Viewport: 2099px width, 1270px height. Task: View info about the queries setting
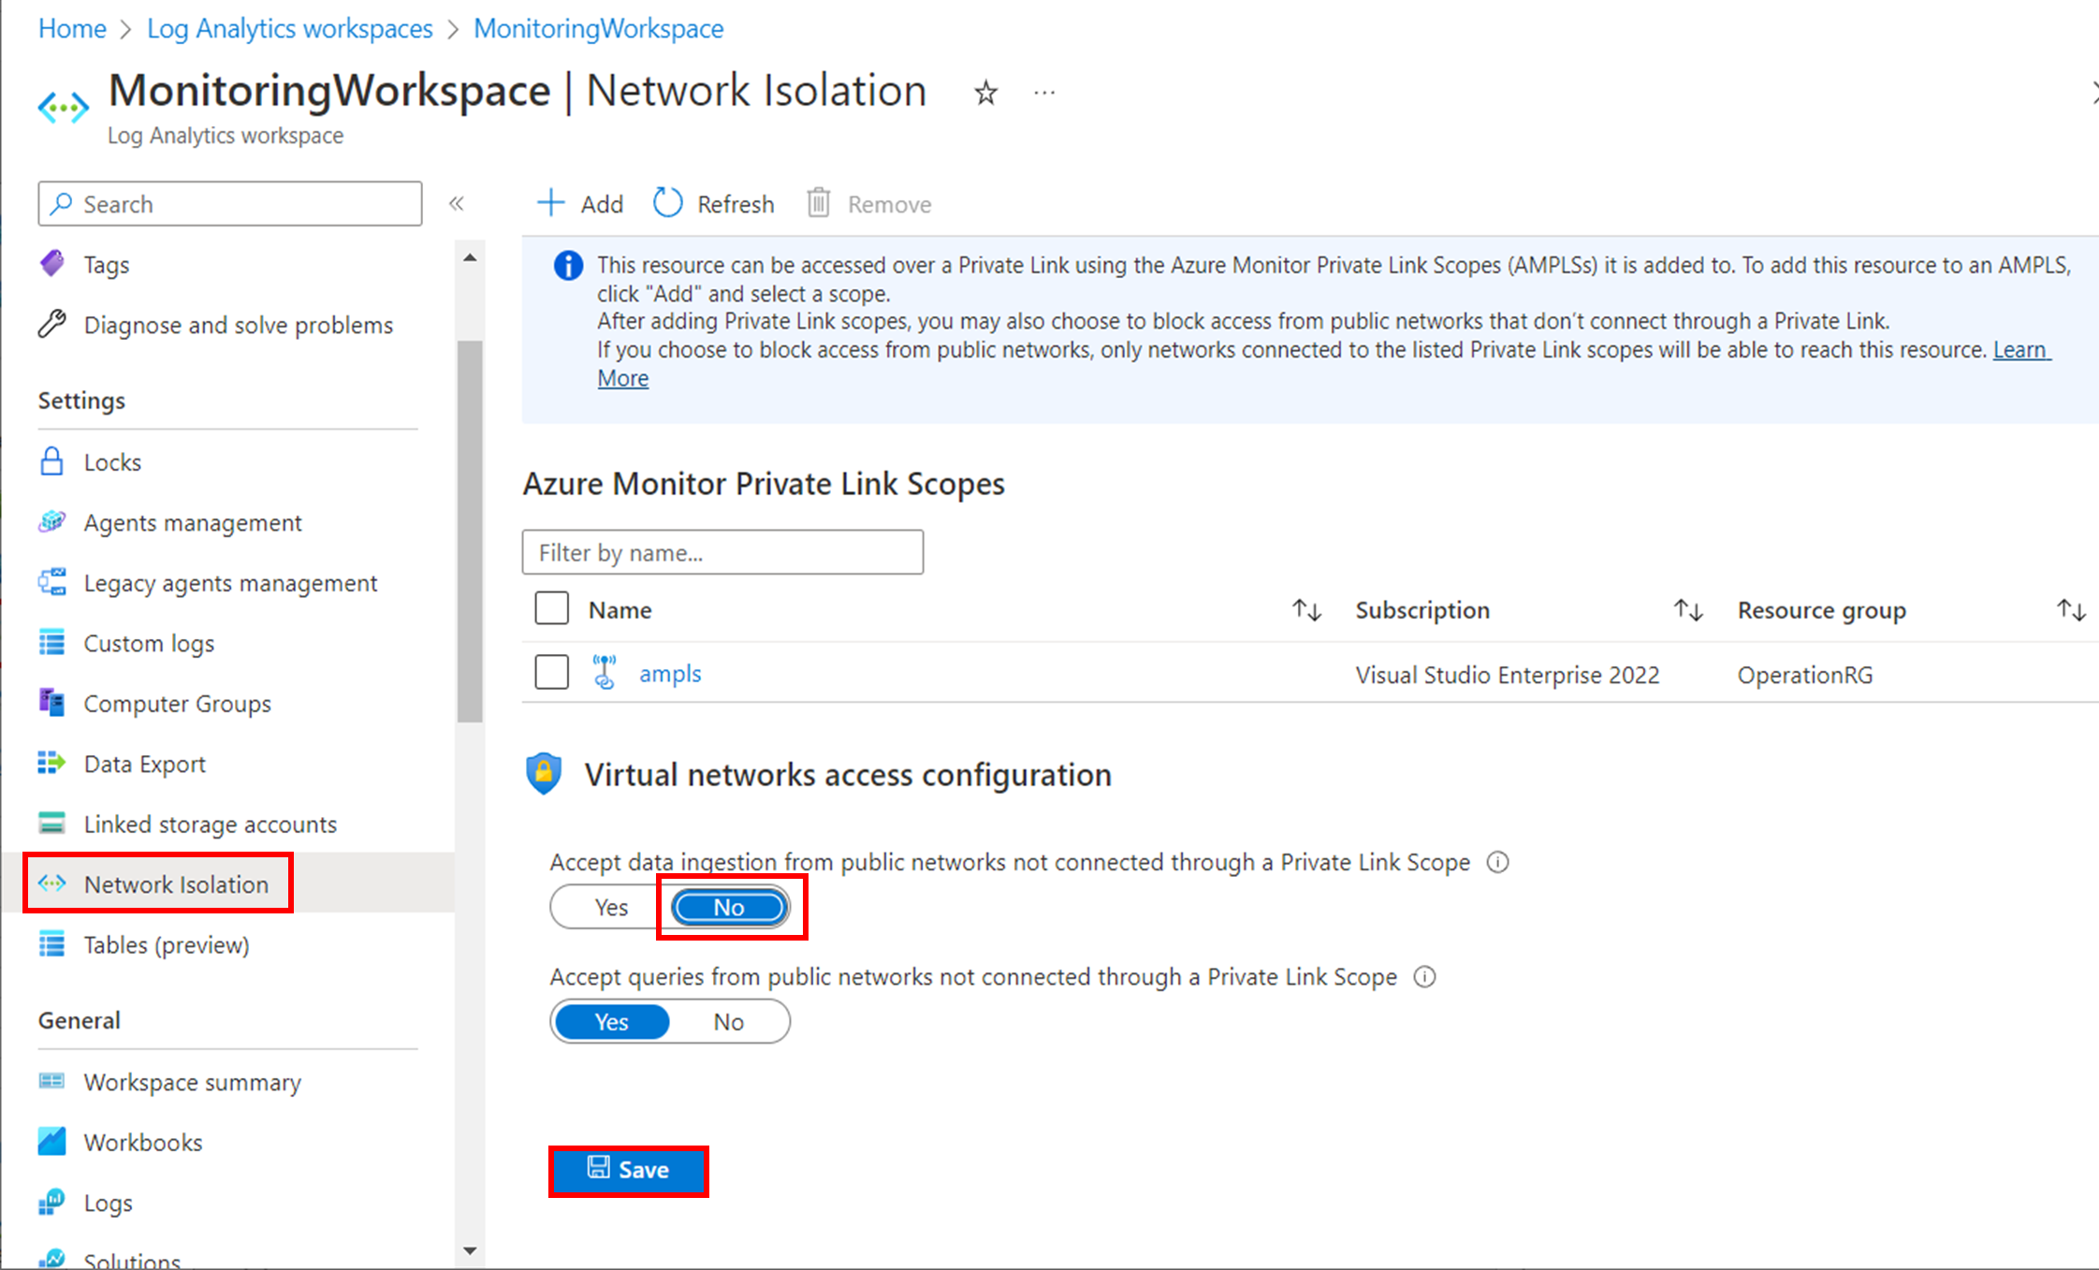(x=1424, y=976)
